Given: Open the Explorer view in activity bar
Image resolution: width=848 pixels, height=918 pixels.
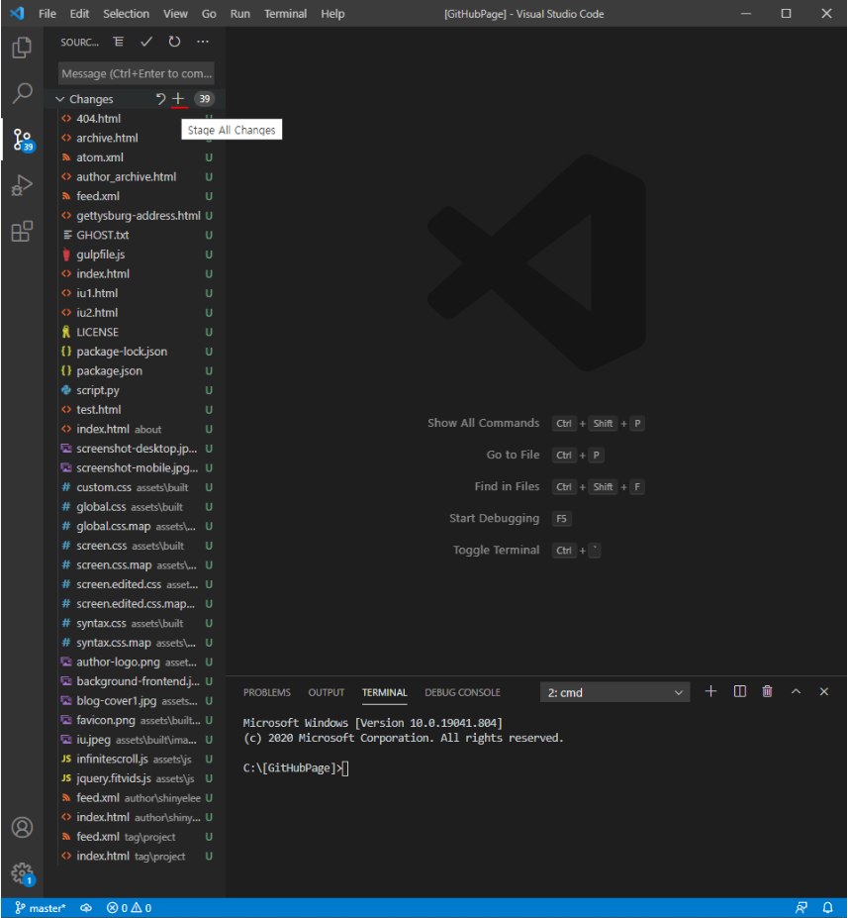Looking at the screenshot, I should coord(22,48).
